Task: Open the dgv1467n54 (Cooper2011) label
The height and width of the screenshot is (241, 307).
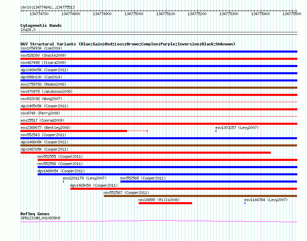Action: pyautogui.click(x=44, y=149)
